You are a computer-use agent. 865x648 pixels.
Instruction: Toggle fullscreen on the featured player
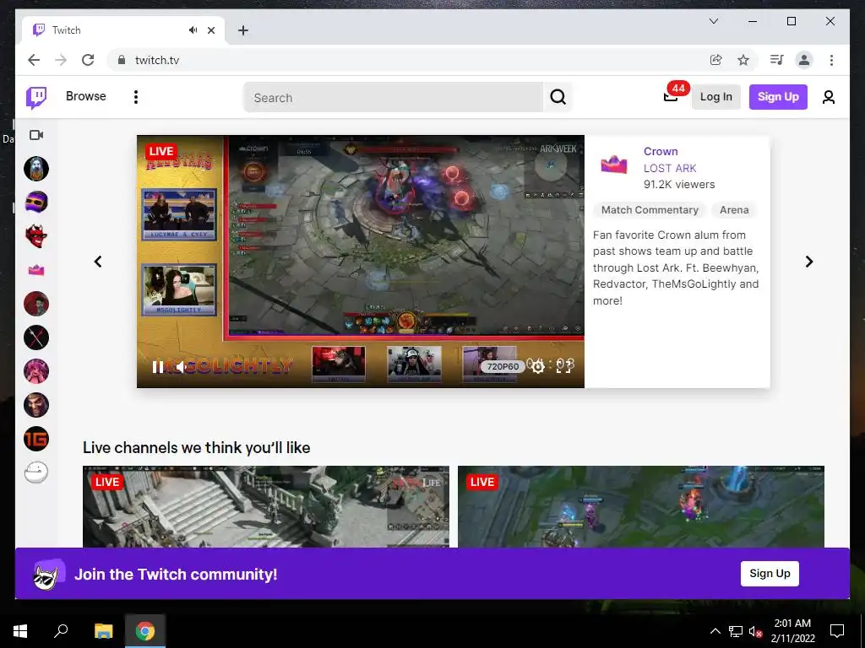pyautogui.click(x=563, y=367)
